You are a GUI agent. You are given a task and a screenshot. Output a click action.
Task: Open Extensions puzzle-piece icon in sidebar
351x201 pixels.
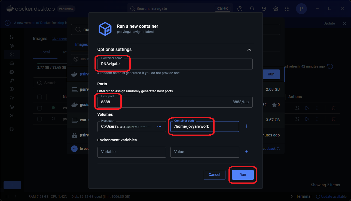(x=12, y=129)
